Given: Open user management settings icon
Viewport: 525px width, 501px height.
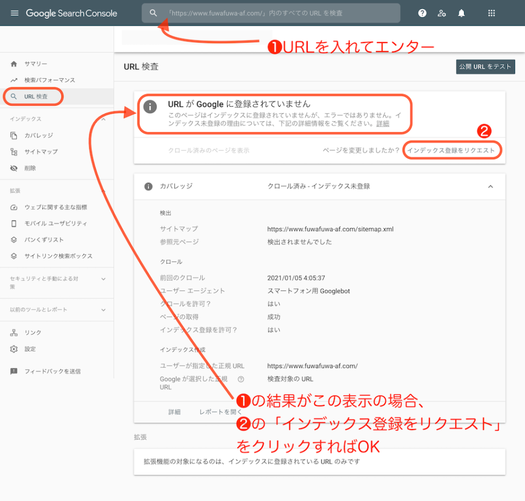Looking at the screenshot, I should [442, 13].
